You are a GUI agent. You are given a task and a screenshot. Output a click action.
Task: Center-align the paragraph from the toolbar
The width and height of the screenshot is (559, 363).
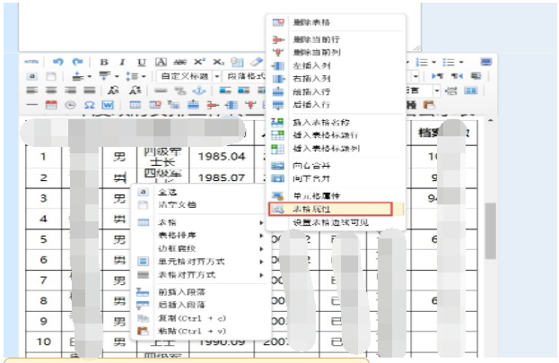(x=51, y=91)
